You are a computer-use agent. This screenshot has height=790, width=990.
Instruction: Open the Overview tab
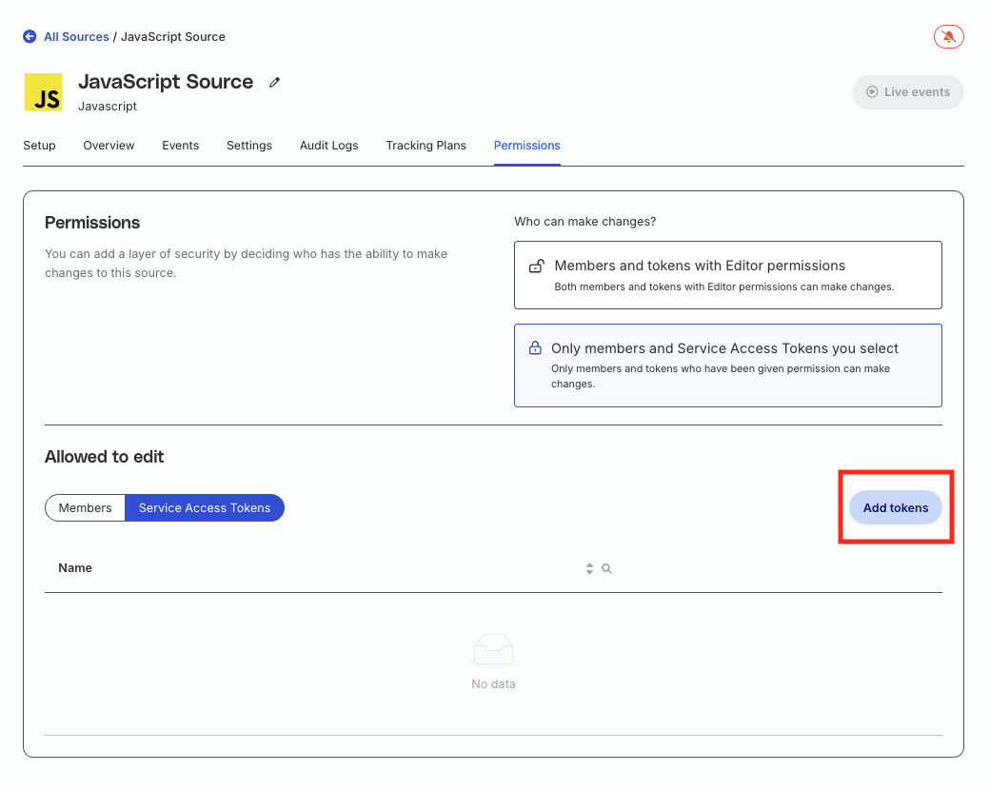point(109,146)
